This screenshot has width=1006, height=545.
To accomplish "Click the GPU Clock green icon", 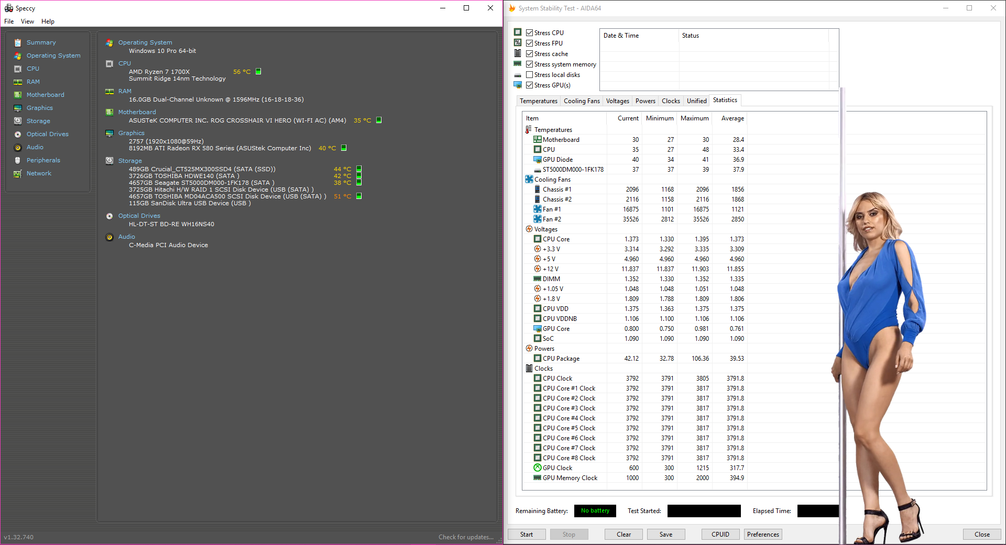I will (x=538, y=468).
